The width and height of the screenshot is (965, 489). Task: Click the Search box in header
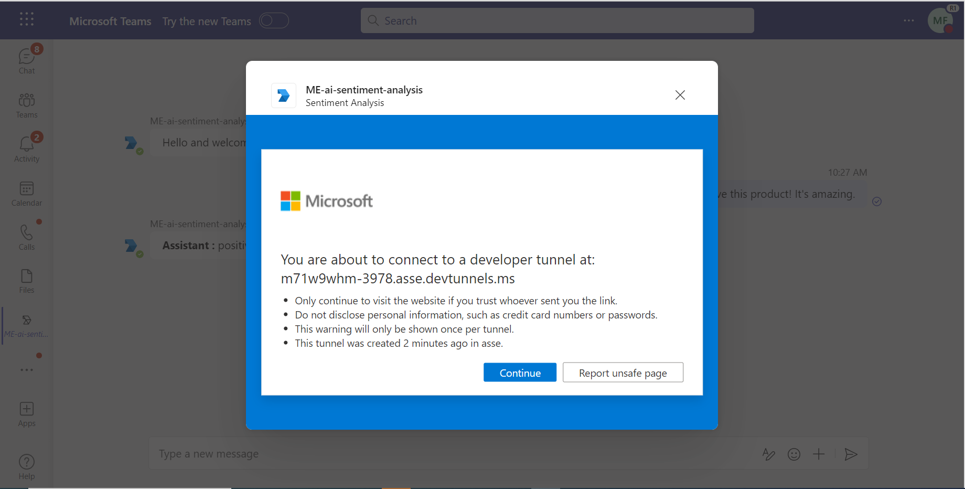pyautogui.click(x=557, y=20)
